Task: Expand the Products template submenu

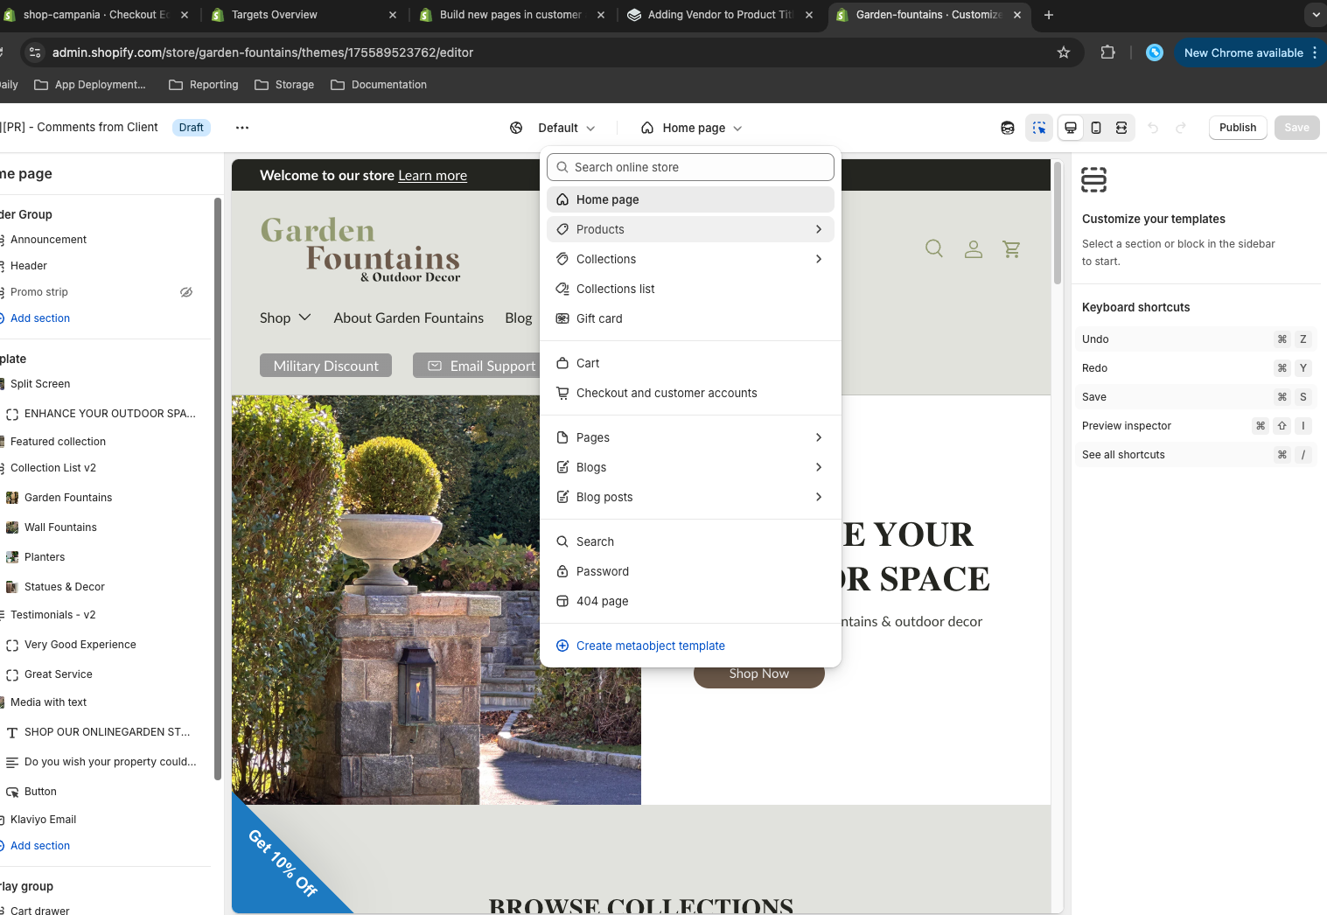Action: [818, 229]
